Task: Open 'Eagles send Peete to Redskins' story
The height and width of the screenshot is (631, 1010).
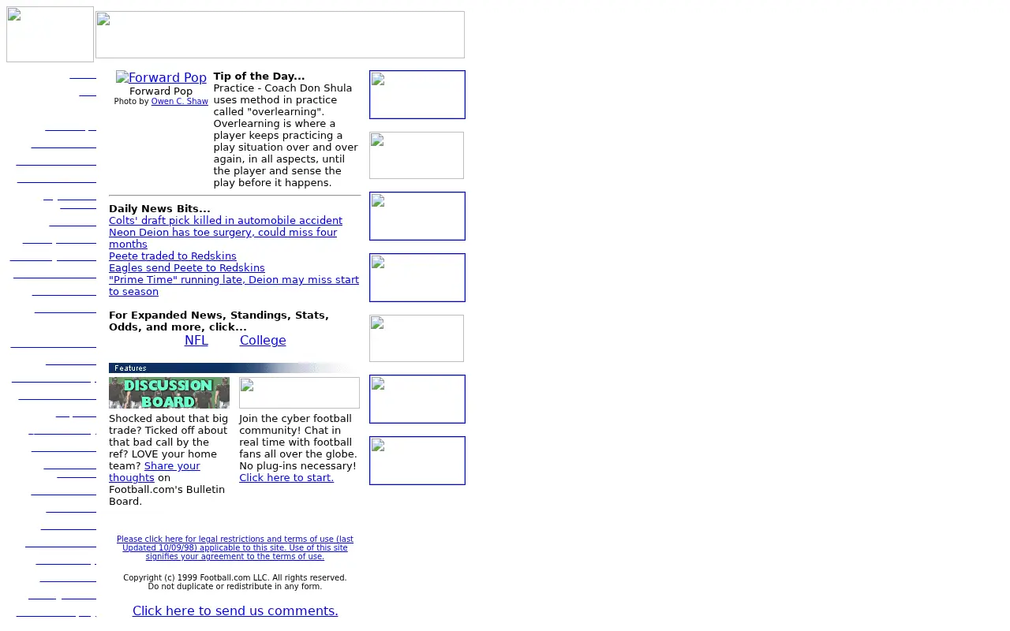Action: tap(187, 268)
